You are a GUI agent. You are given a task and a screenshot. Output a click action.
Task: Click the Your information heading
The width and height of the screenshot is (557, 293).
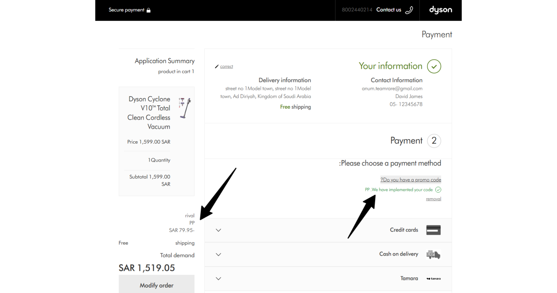click(390, 66)
